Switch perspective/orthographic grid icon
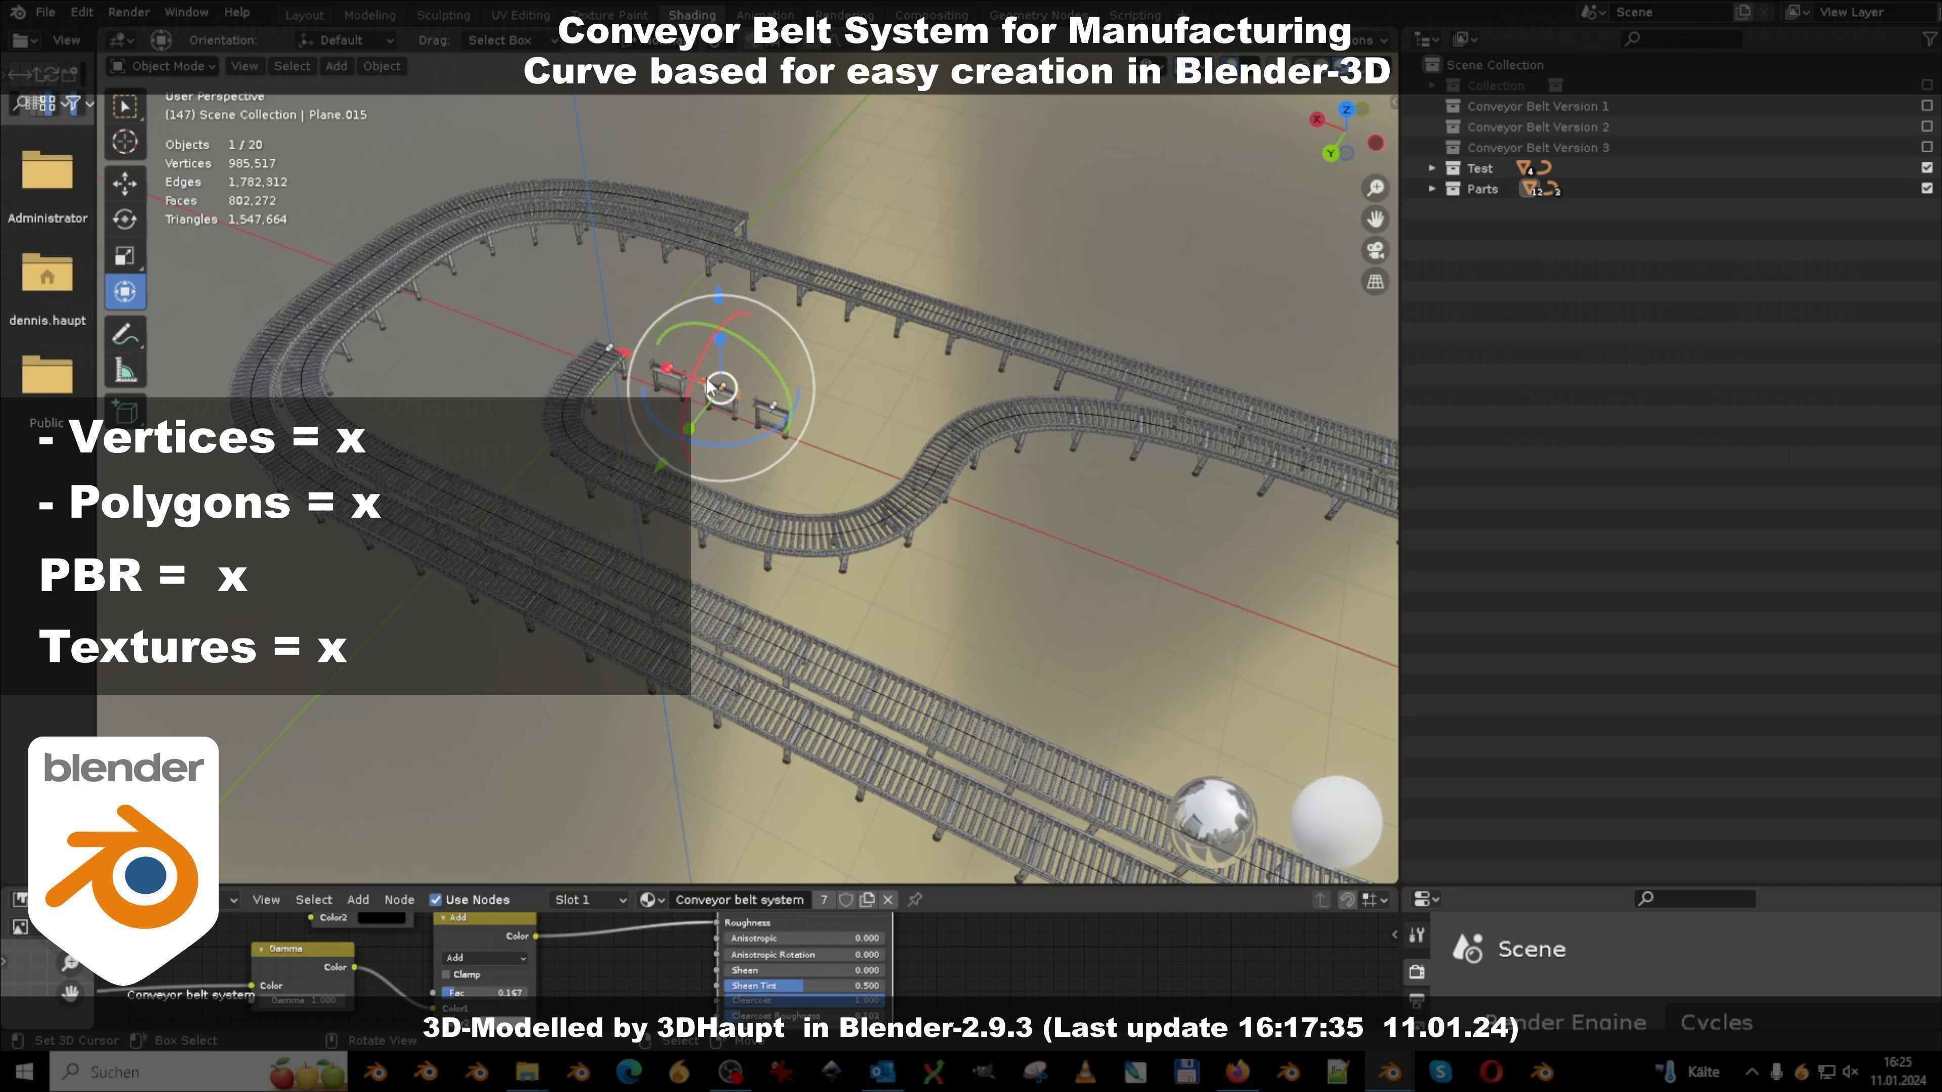 click(1376, 282)
